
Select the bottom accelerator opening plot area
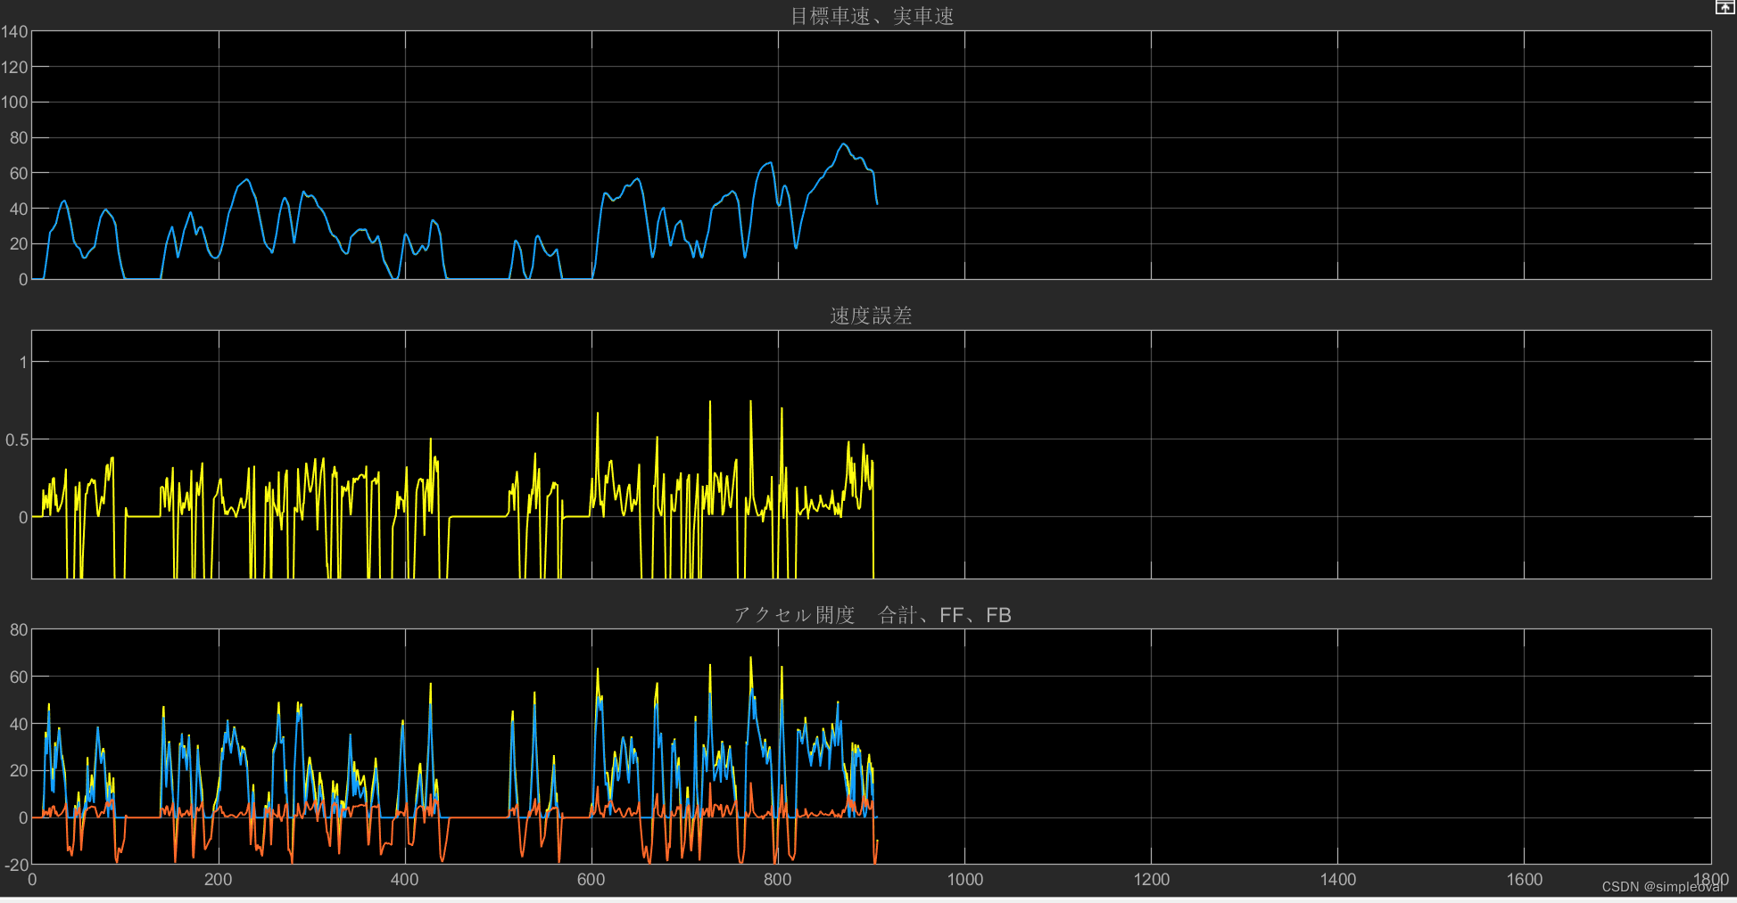871,747
